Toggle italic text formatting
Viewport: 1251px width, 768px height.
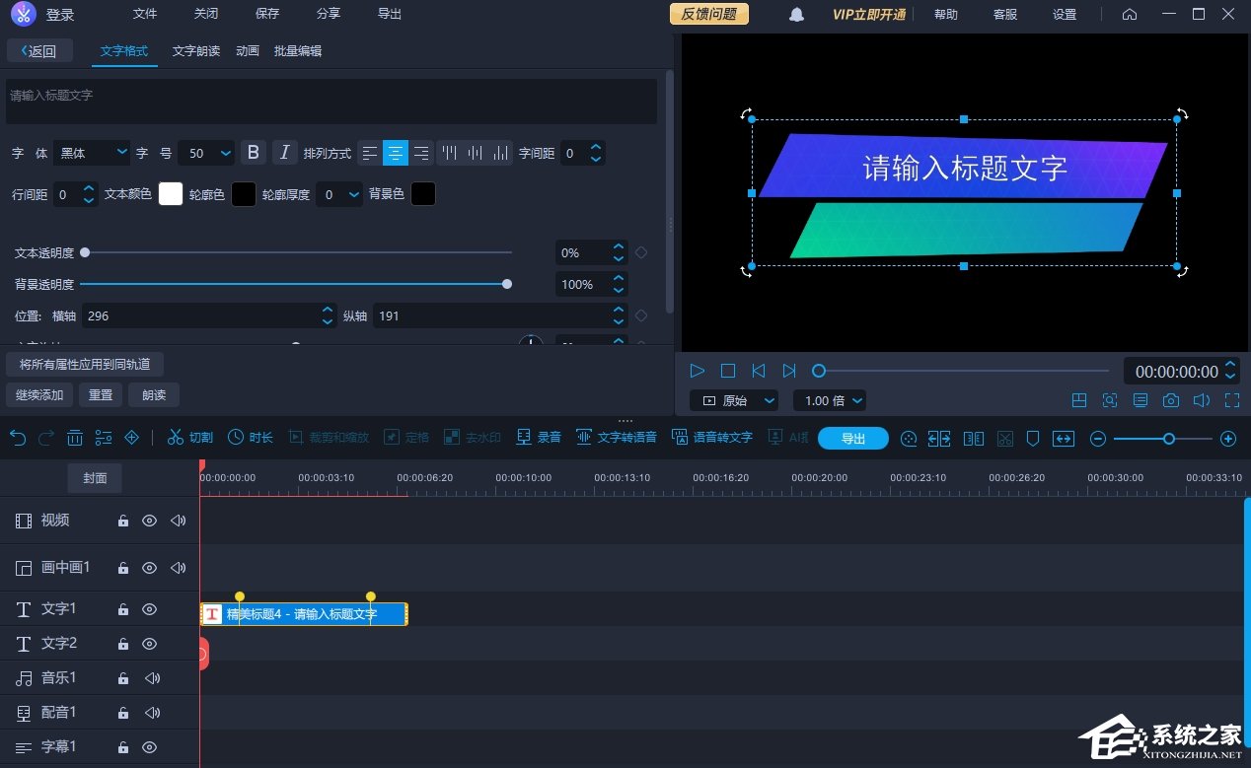click(284, 153)
